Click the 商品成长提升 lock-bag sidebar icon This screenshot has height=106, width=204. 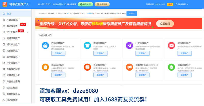[x=4, y=26]
